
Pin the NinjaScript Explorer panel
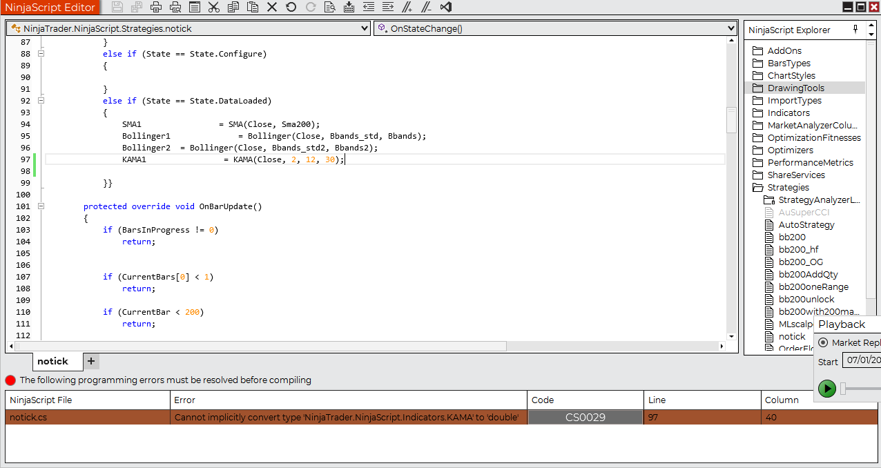(855, 29)
